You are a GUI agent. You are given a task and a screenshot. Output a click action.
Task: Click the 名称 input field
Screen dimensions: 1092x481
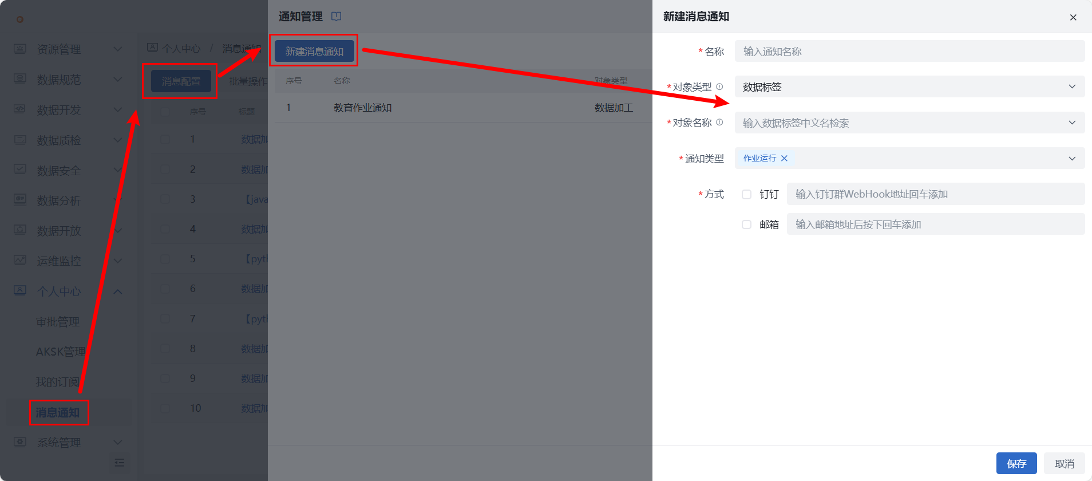[909, 51]
